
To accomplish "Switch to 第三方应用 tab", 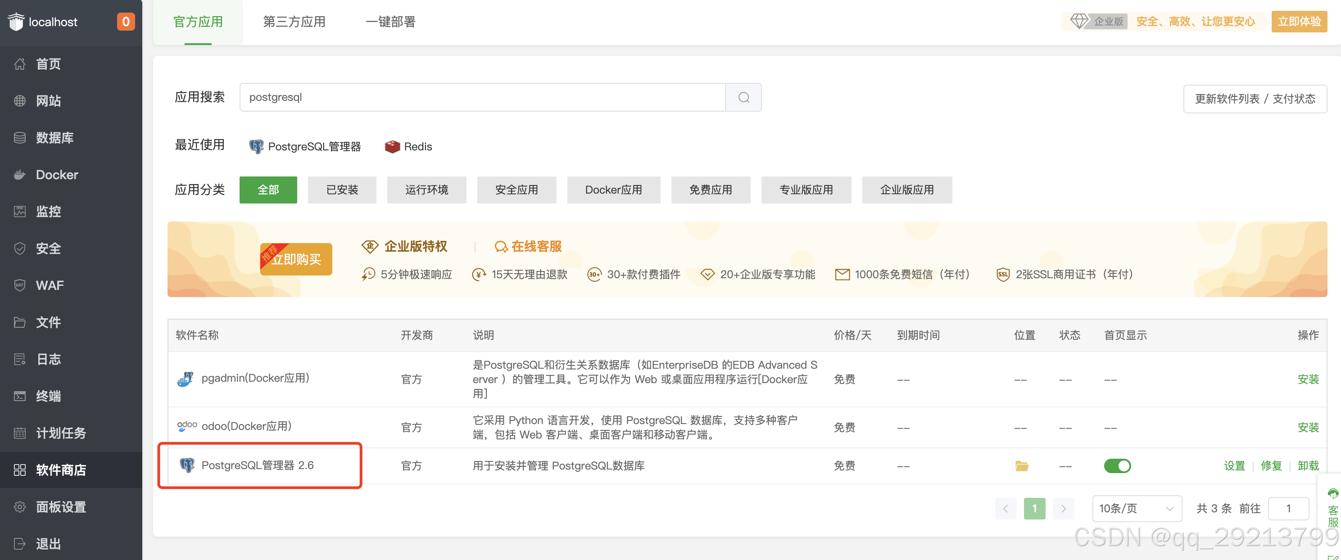I will coord(294,22).
